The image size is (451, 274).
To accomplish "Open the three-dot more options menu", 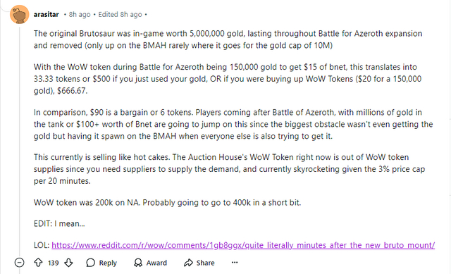I will (x=235, y=262).
